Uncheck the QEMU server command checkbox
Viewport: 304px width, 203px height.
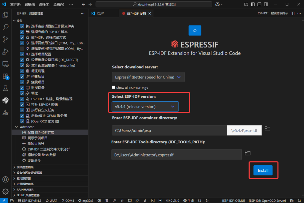(22, 116)
